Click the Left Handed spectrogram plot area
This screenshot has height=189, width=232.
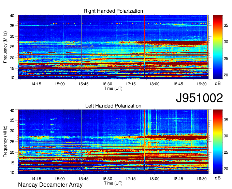pyautogui.click(x=113, y=142)
